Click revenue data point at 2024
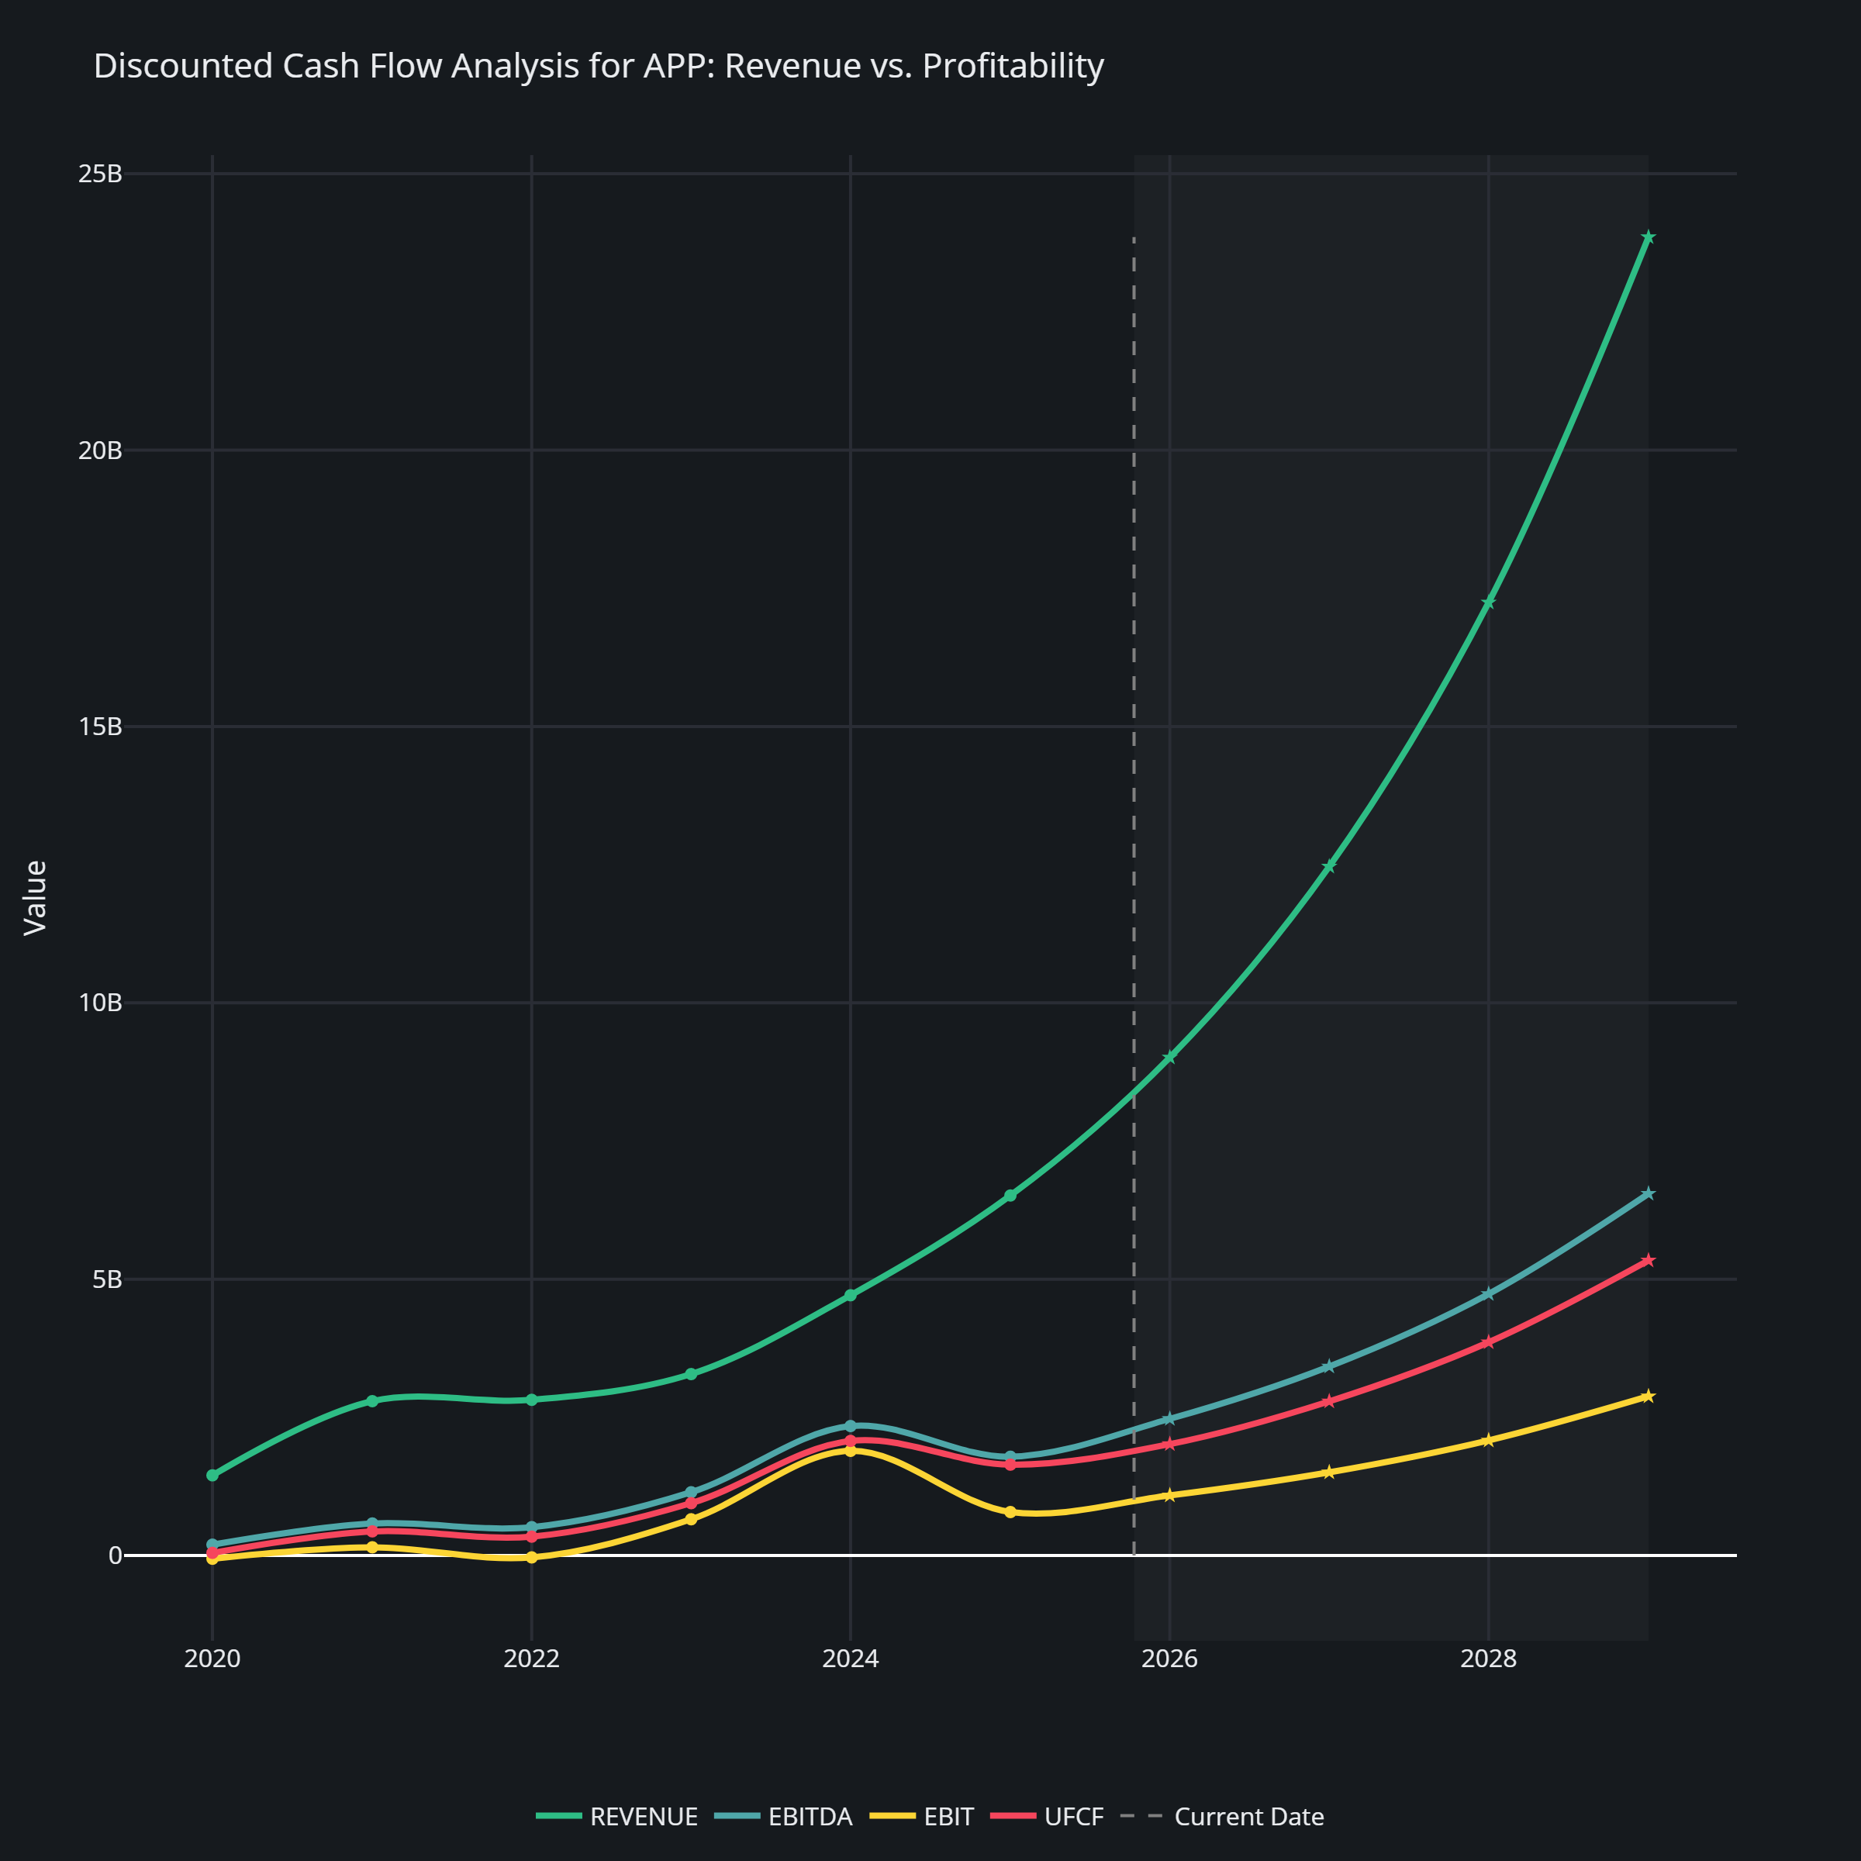Screen dimensions: 1861x1861 [x=851, y=1296]
